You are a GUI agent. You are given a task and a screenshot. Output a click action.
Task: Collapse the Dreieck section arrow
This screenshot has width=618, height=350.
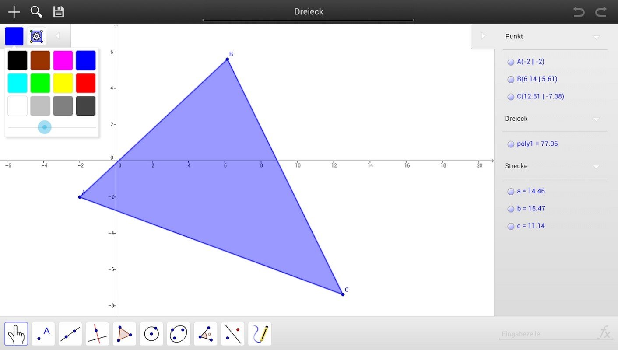click(x=596, y=119)
